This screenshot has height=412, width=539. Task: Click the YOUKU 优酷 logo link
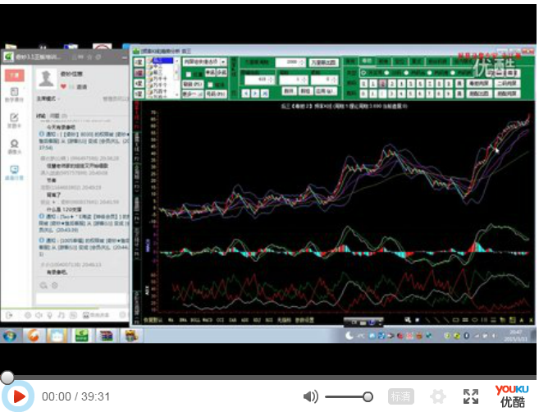512,396
